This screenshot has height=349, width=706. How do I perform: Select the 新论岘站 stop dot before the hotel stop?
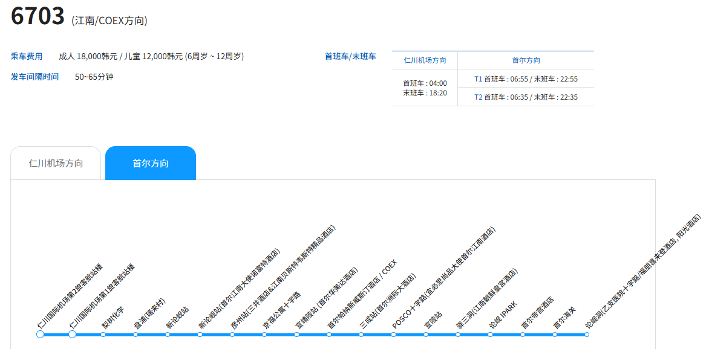tap(168, 334)
